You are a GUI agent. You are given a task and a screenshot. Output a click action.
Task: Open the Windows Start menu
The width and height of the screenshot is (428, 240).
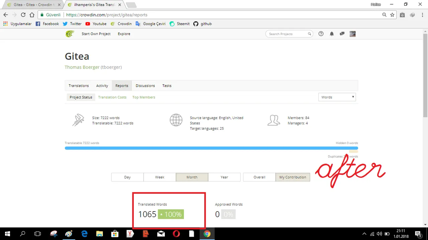coord(7,234)
